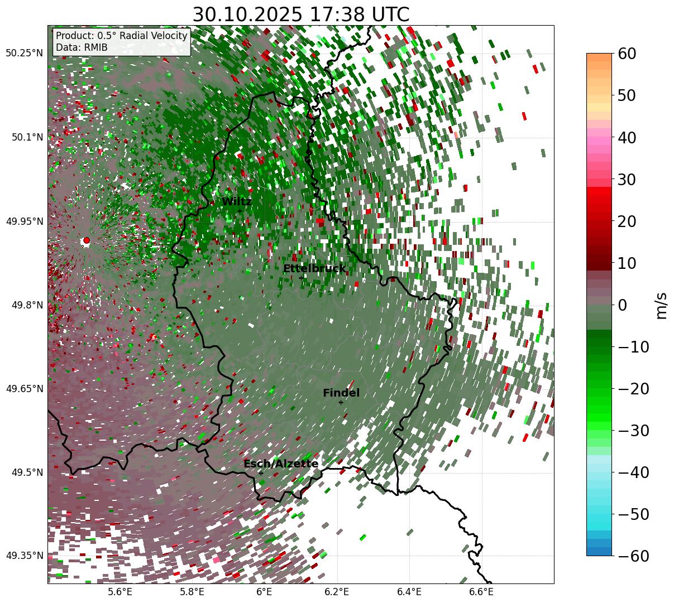The width and height of the screenshot is (674, 603).
Task: Click the 49.65°N latitude label
Action: 25,389
